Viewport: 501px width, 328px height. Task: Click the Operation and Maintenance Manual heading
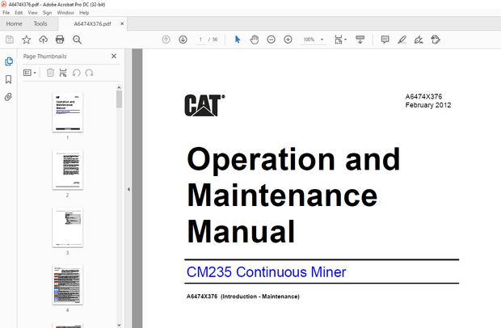pyautogui.click(x=293, y=196)
